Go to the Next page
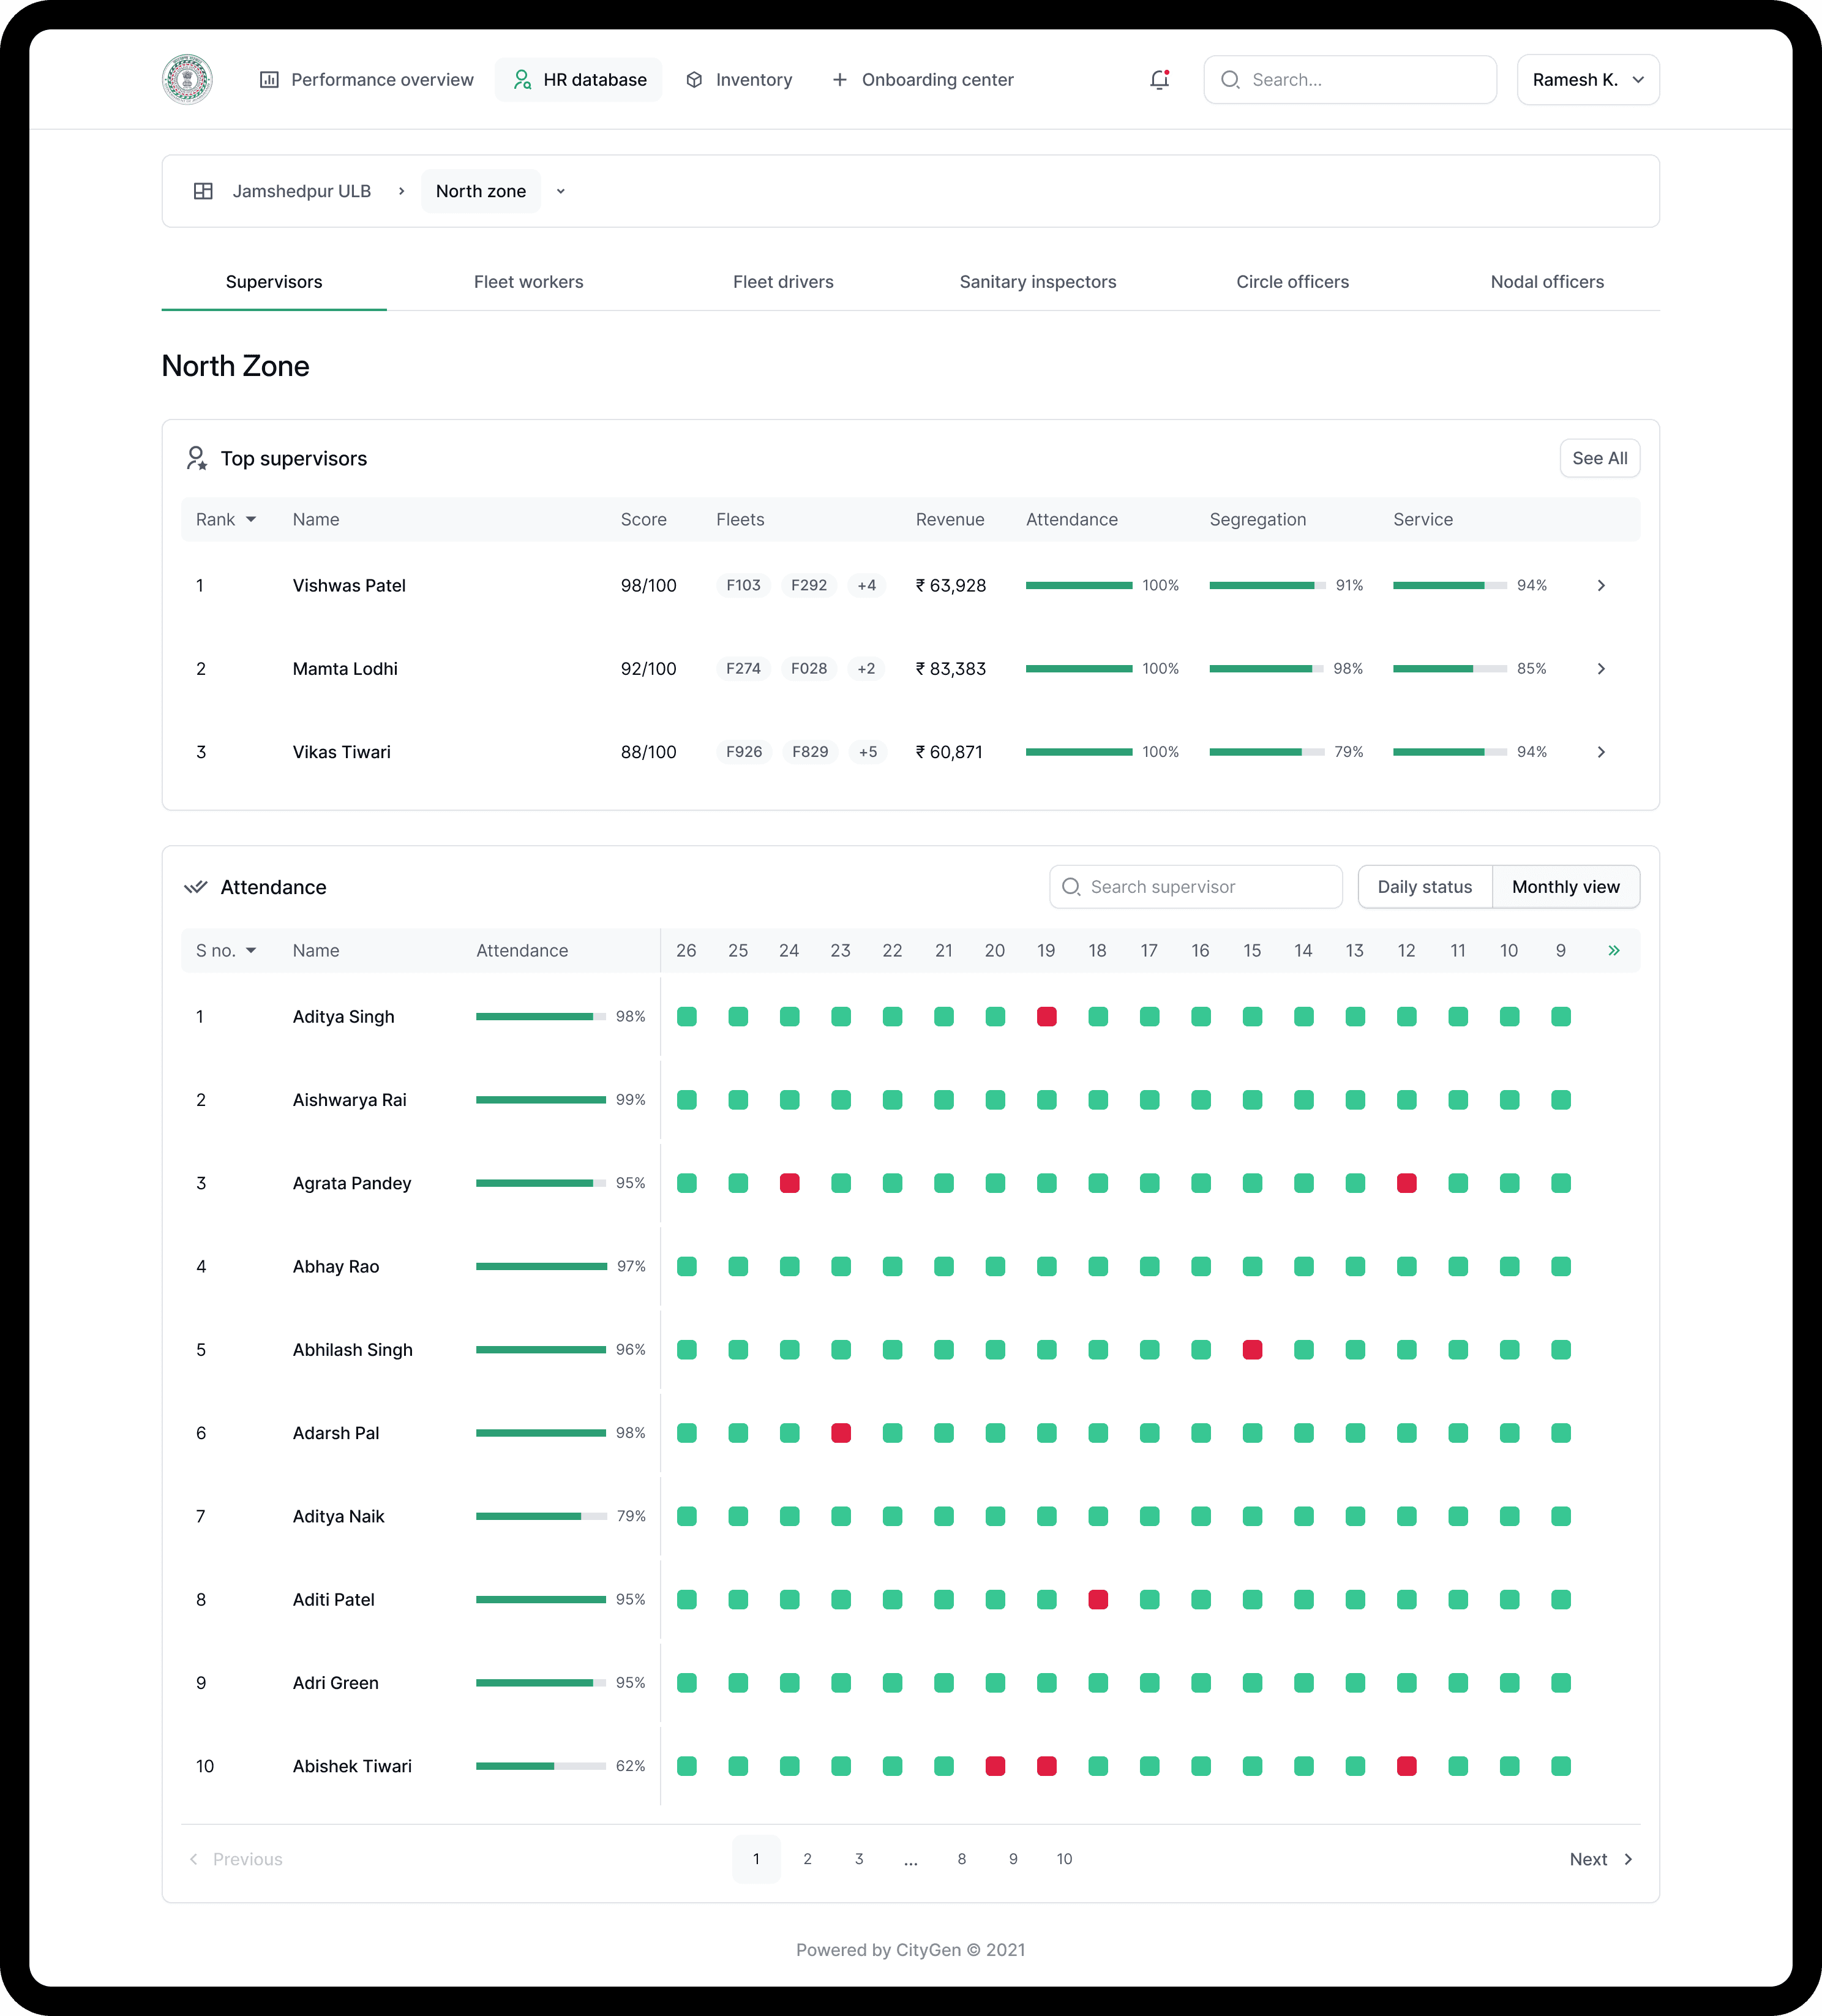The width and height of the screenshot is (1822, 2016). pyautogui.click(x=1600, y=1859)
